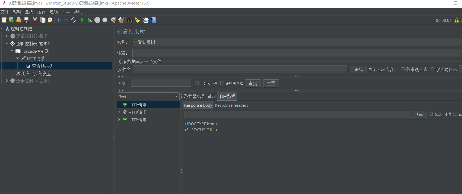Image resolution: width=462 pixels, height=194 pixels.
Task: Open the 查找 menu
Action: click(x=29, y=12)
